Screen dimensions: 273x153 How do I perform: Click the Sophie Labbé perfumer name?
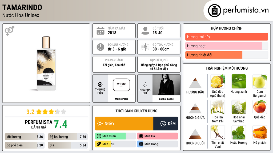click(x=166, y=99)
